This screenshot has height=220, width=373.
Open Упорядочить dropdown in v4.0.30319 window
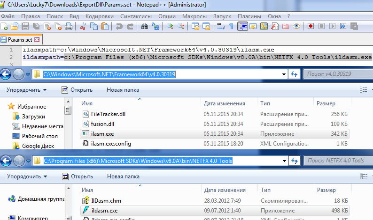(26, 90)
